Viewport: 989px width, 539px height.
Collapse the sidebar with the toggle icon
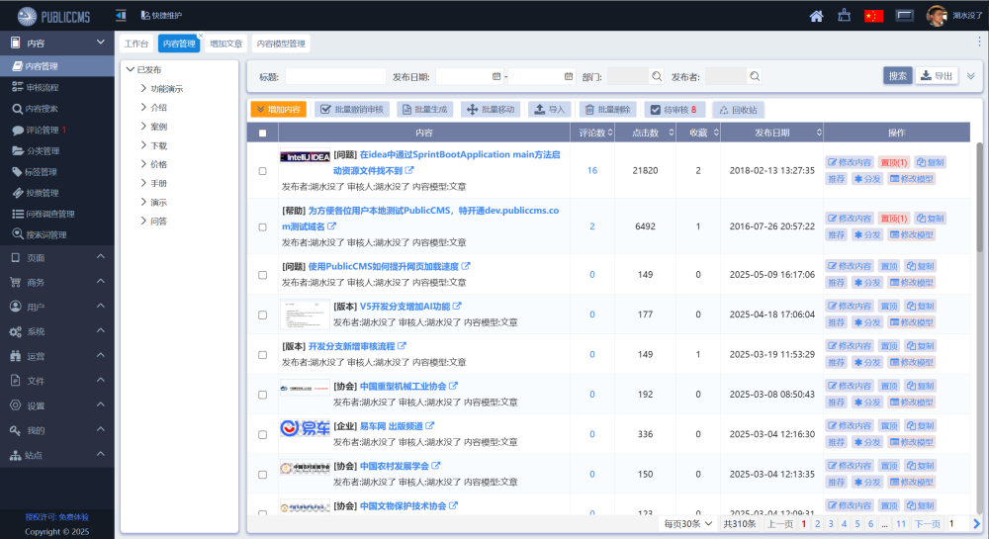tap(121, 16)
